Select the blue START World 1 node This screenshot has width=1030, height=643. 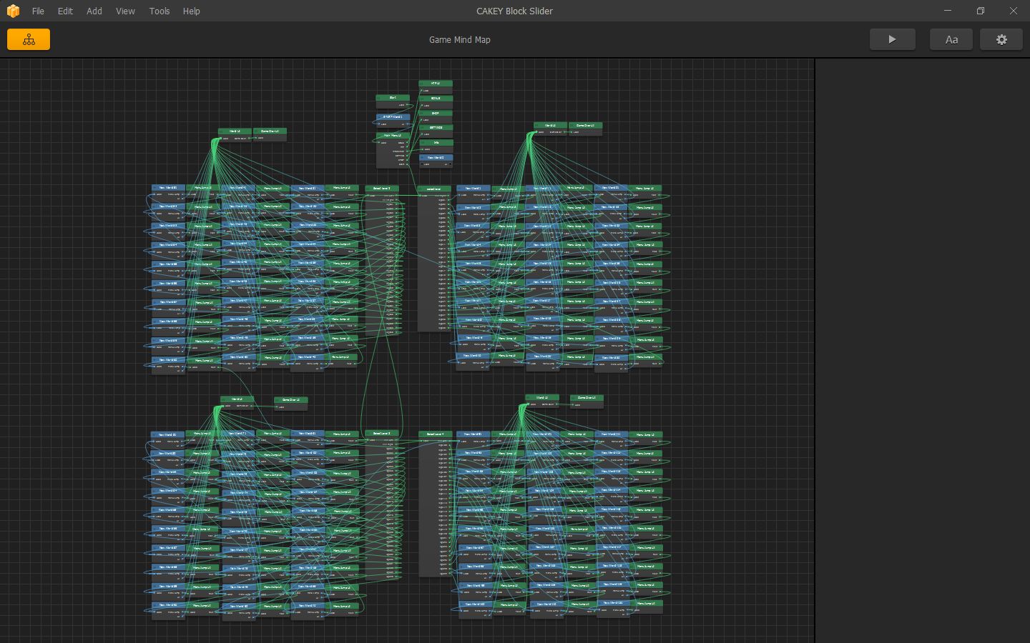pyautogui.click(x=393, y=116)
